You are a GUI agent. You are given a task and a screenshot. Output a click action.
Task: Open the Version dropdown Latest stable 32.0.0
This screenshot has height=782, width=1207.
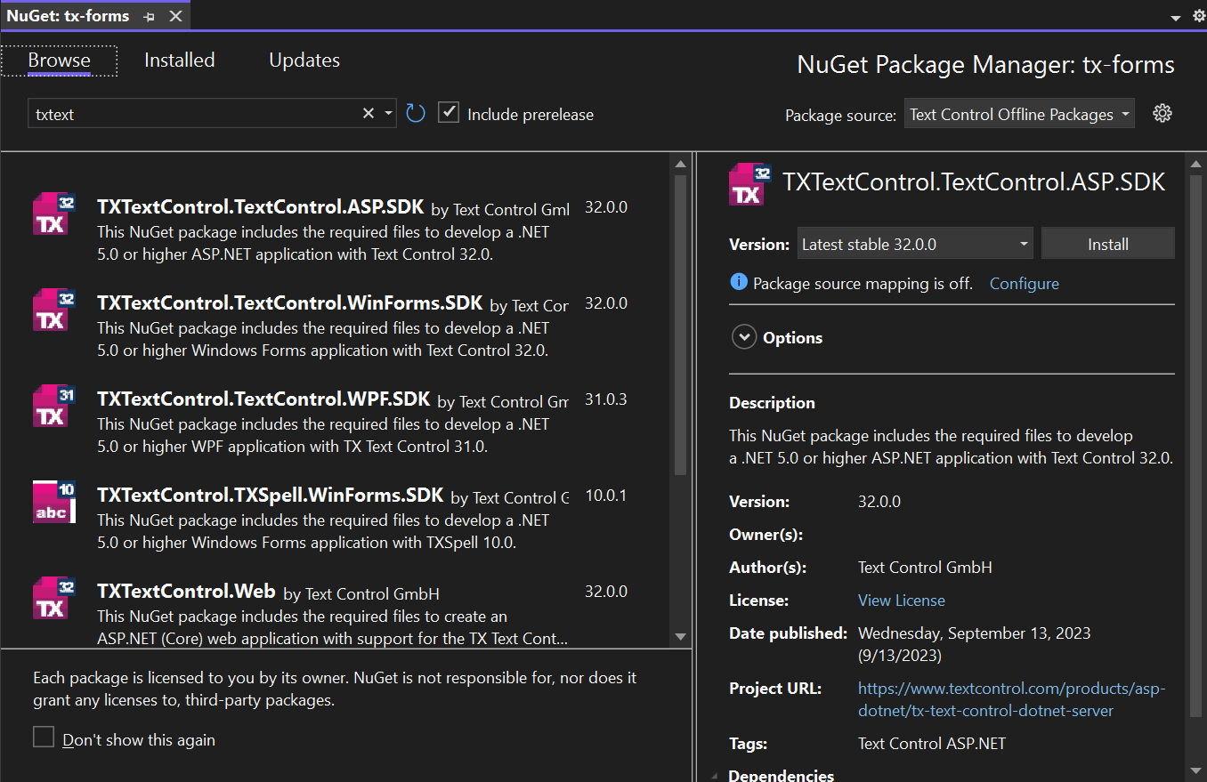click(914, 244)
